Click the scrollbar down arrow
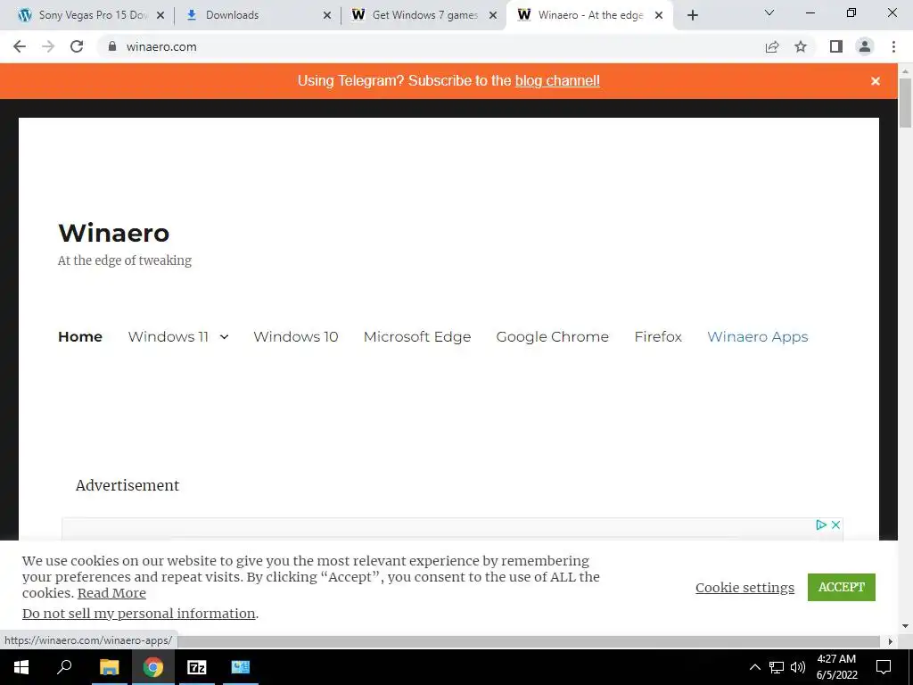 pos(905,626)
